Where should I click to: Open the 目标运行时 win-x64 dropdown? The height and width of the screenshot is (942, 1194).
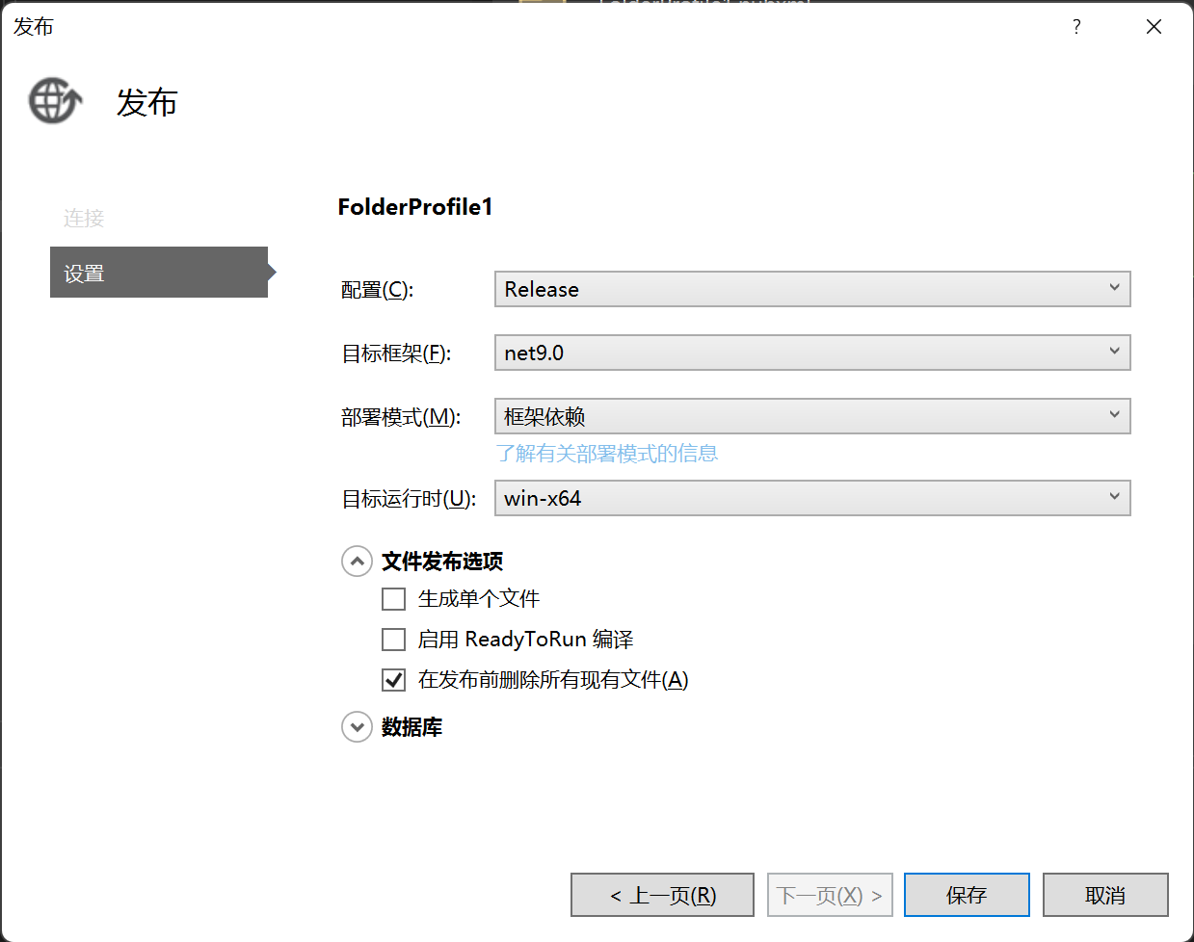coord(811,498)
